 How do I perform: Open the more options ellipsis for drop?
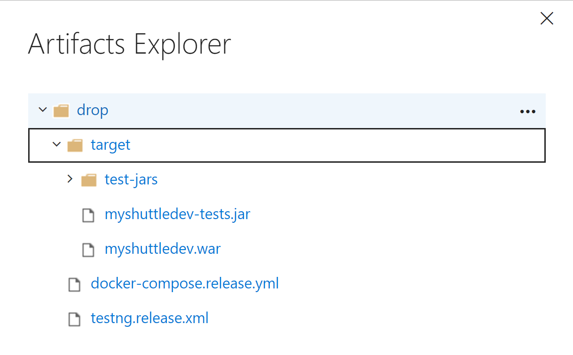point(528,111)
